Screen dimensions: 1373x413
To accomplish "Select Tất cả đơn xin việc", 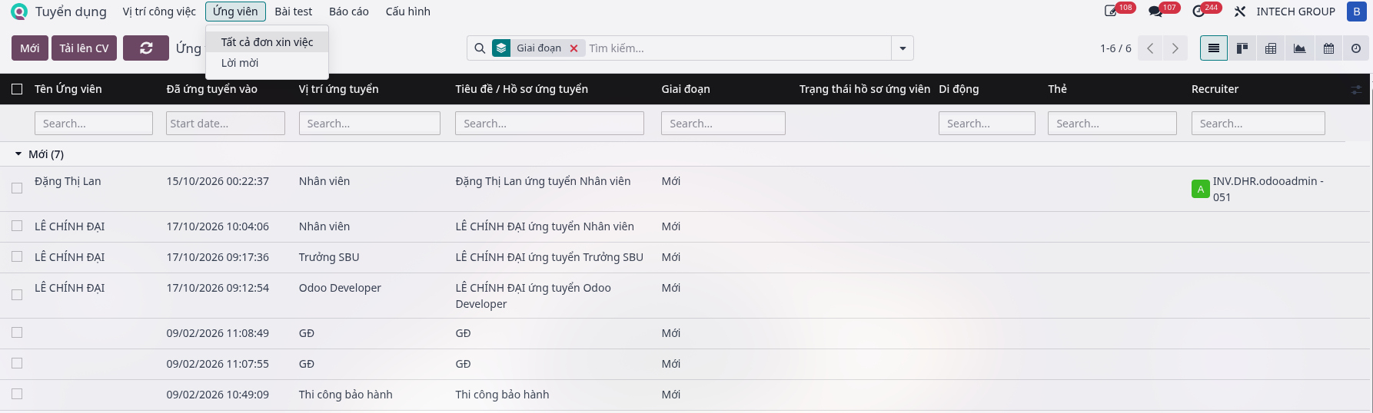I will click(x=267, y=42).
